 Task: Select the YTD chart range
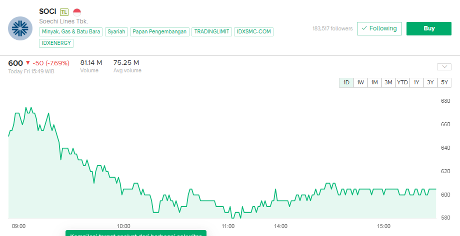click(x=402, y=83)
